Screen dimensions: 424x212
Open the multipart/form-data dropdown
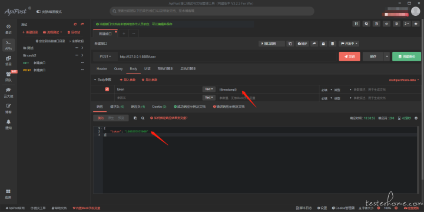point(403,80)
